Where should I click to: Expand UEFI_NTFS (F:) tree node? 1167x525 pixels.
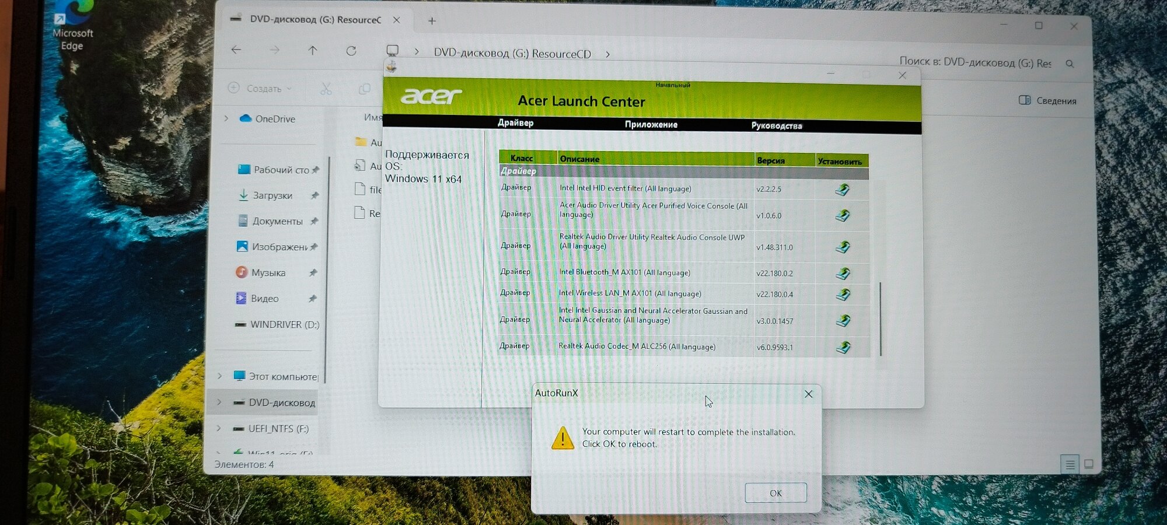tap(219, 428)
